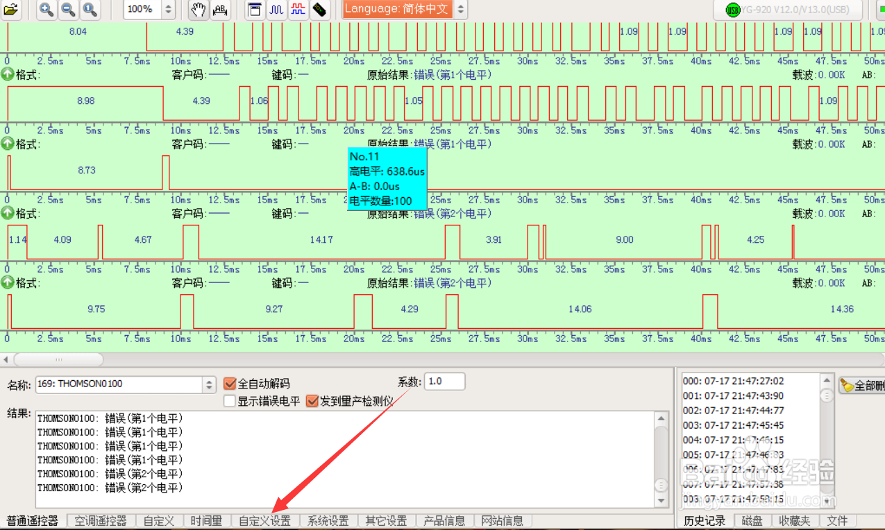Enable 显示错误电平 checkbox
The height and width of the screenshot is (530, 885).
coord(230,401)
